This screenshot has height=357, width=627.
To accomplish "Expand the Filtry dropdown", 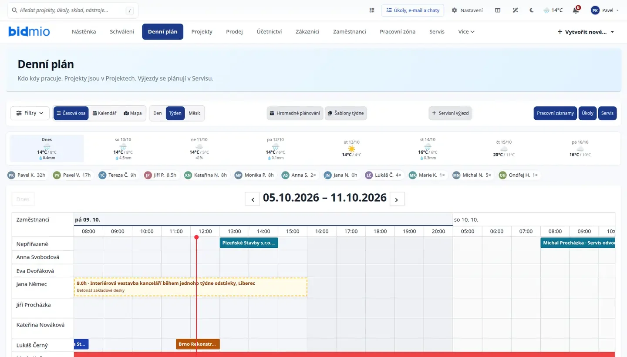I will coord(30,113).
